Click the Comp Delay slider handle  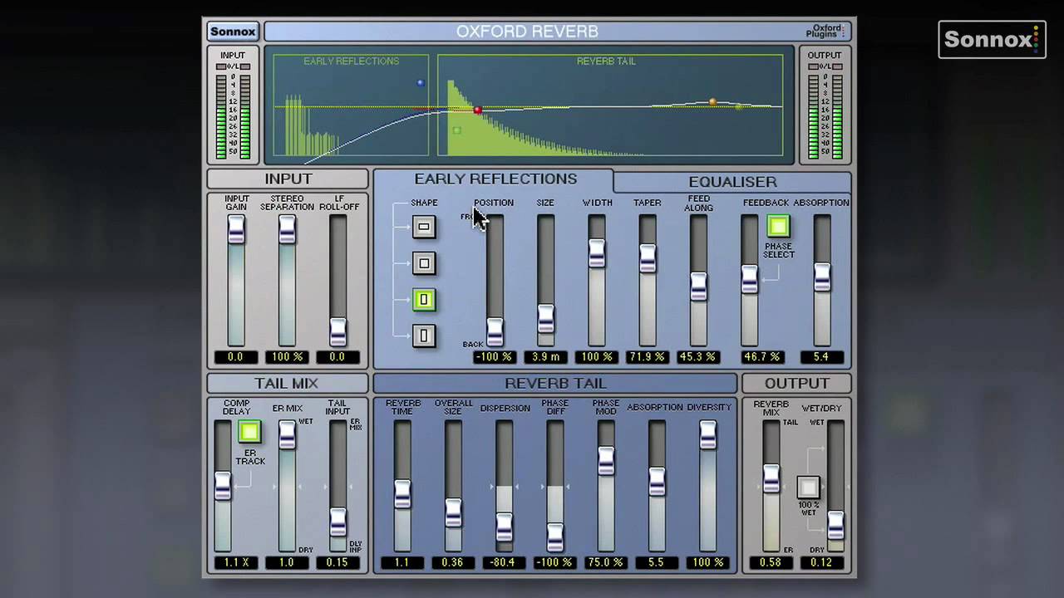[x=223, y=486]
